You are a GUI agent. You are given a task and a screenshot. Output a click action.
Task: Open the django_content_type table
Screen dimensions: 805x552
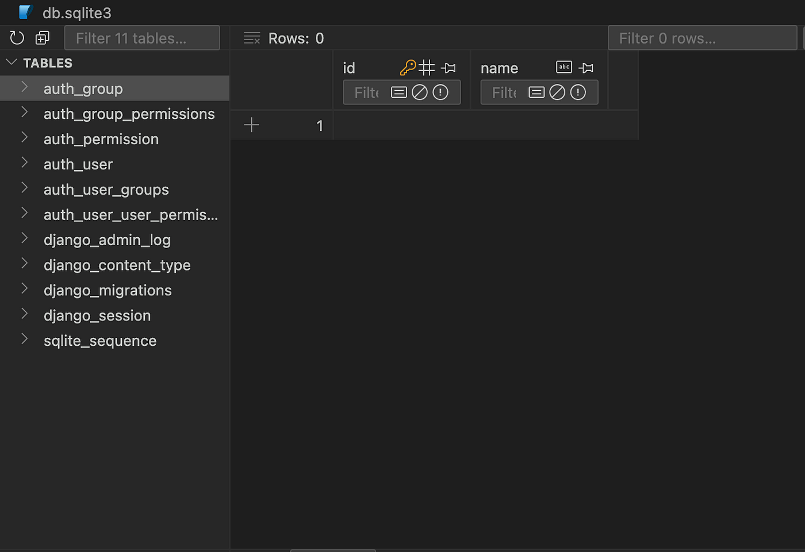114,265
